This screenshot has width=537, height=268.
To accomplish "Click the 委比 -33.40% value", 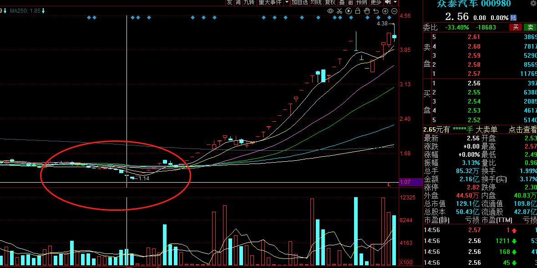I will coord(457,27).
